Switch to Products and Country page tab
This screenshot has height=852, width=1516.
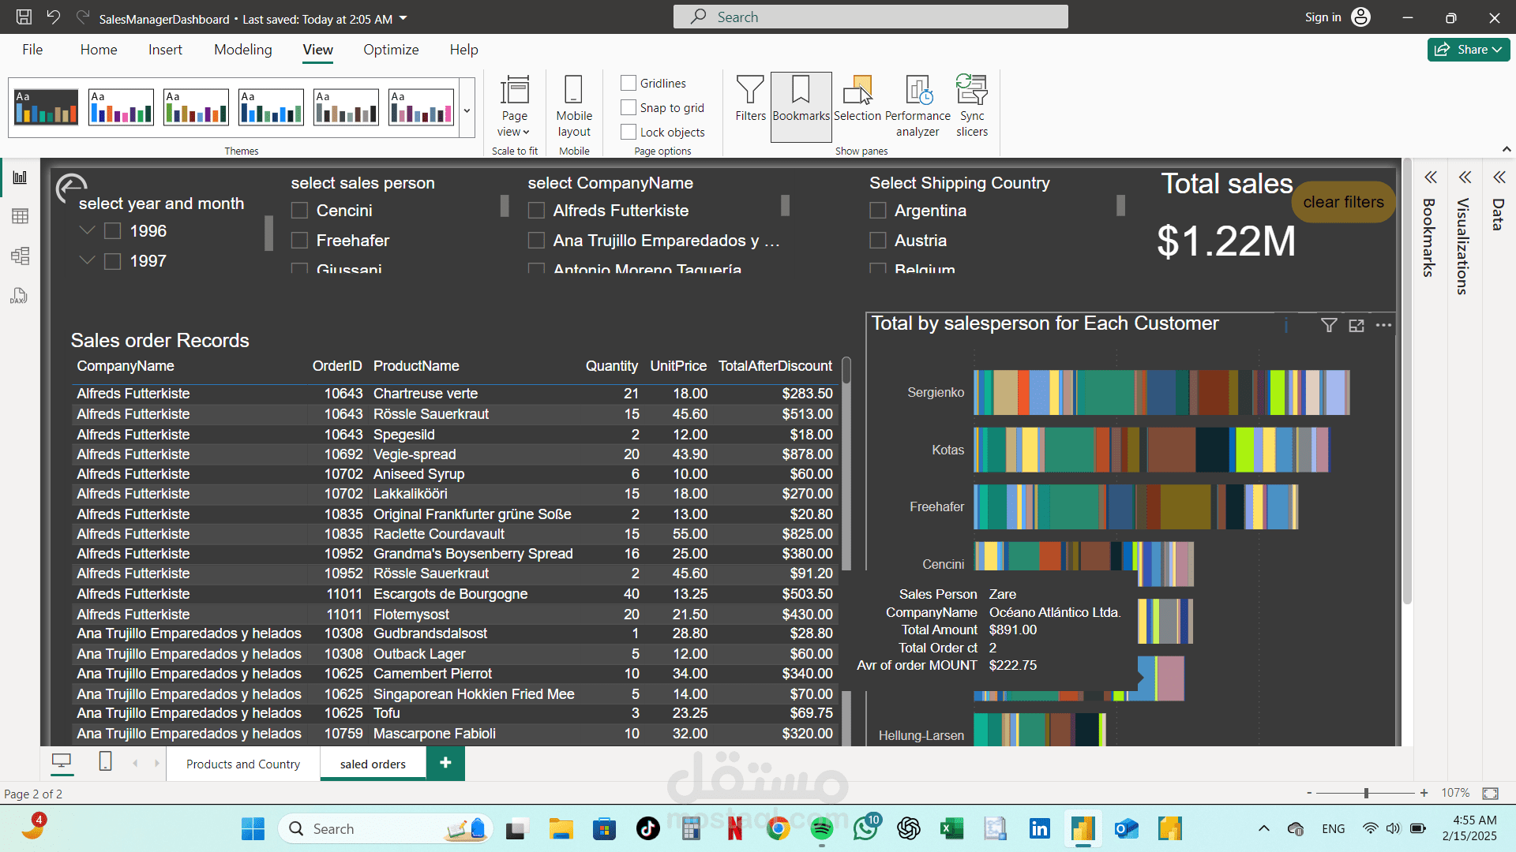click(243, 764)
